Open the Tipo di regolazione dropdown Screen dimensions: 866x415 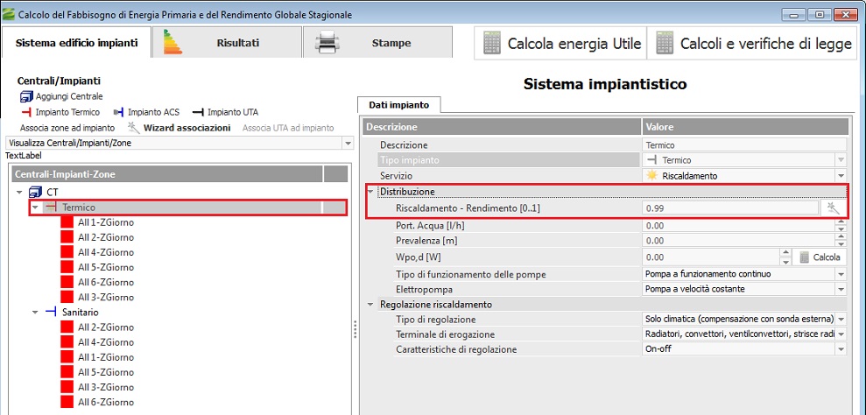tap(841, 320)
